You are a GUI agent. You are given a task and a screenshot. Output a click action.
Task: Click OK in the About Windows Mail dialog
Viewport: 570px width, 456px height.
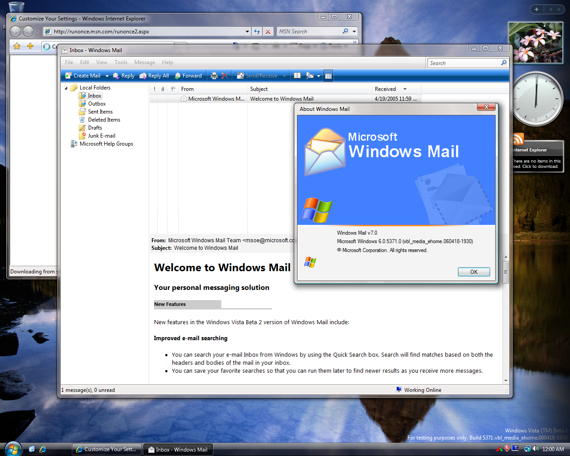(474, 272)
